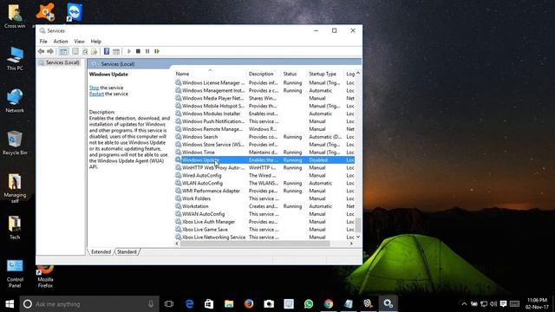
Task: Switch to the Extended tab
Action: (101, 252)
